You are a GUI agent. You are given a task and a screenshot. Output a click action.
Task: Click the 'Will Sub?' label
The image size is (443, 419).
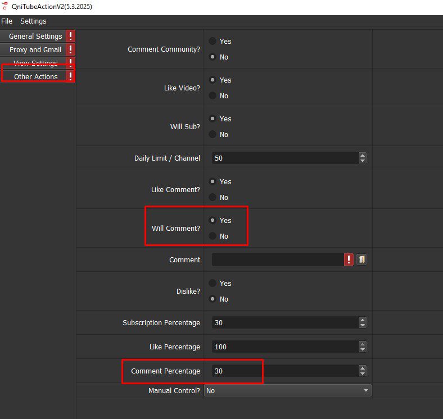185,126
